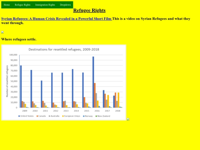Image resolution: width=200 pixels, height=150 pixels.
Task: Click the broken image icon above 'Where refugees settle'
Action: [3, 32]
